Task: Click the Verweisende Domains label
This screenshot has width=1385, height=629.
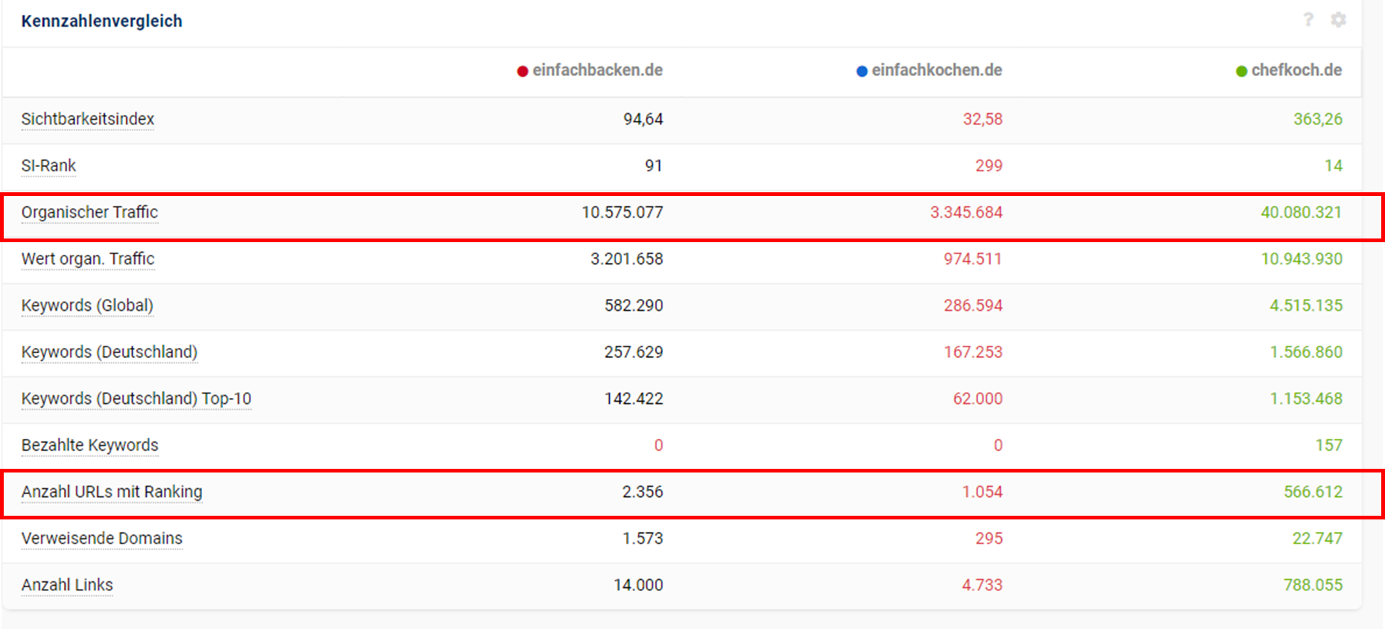Action: point(102,538)
